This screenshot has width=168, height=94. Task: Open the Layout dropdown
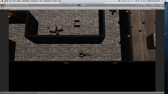coord(160,5)
